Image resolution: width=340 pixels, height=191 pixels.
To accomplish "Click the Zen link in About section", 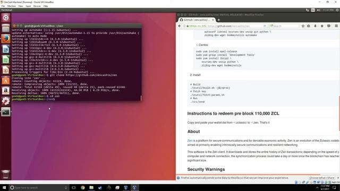I will tap(190, 141).
